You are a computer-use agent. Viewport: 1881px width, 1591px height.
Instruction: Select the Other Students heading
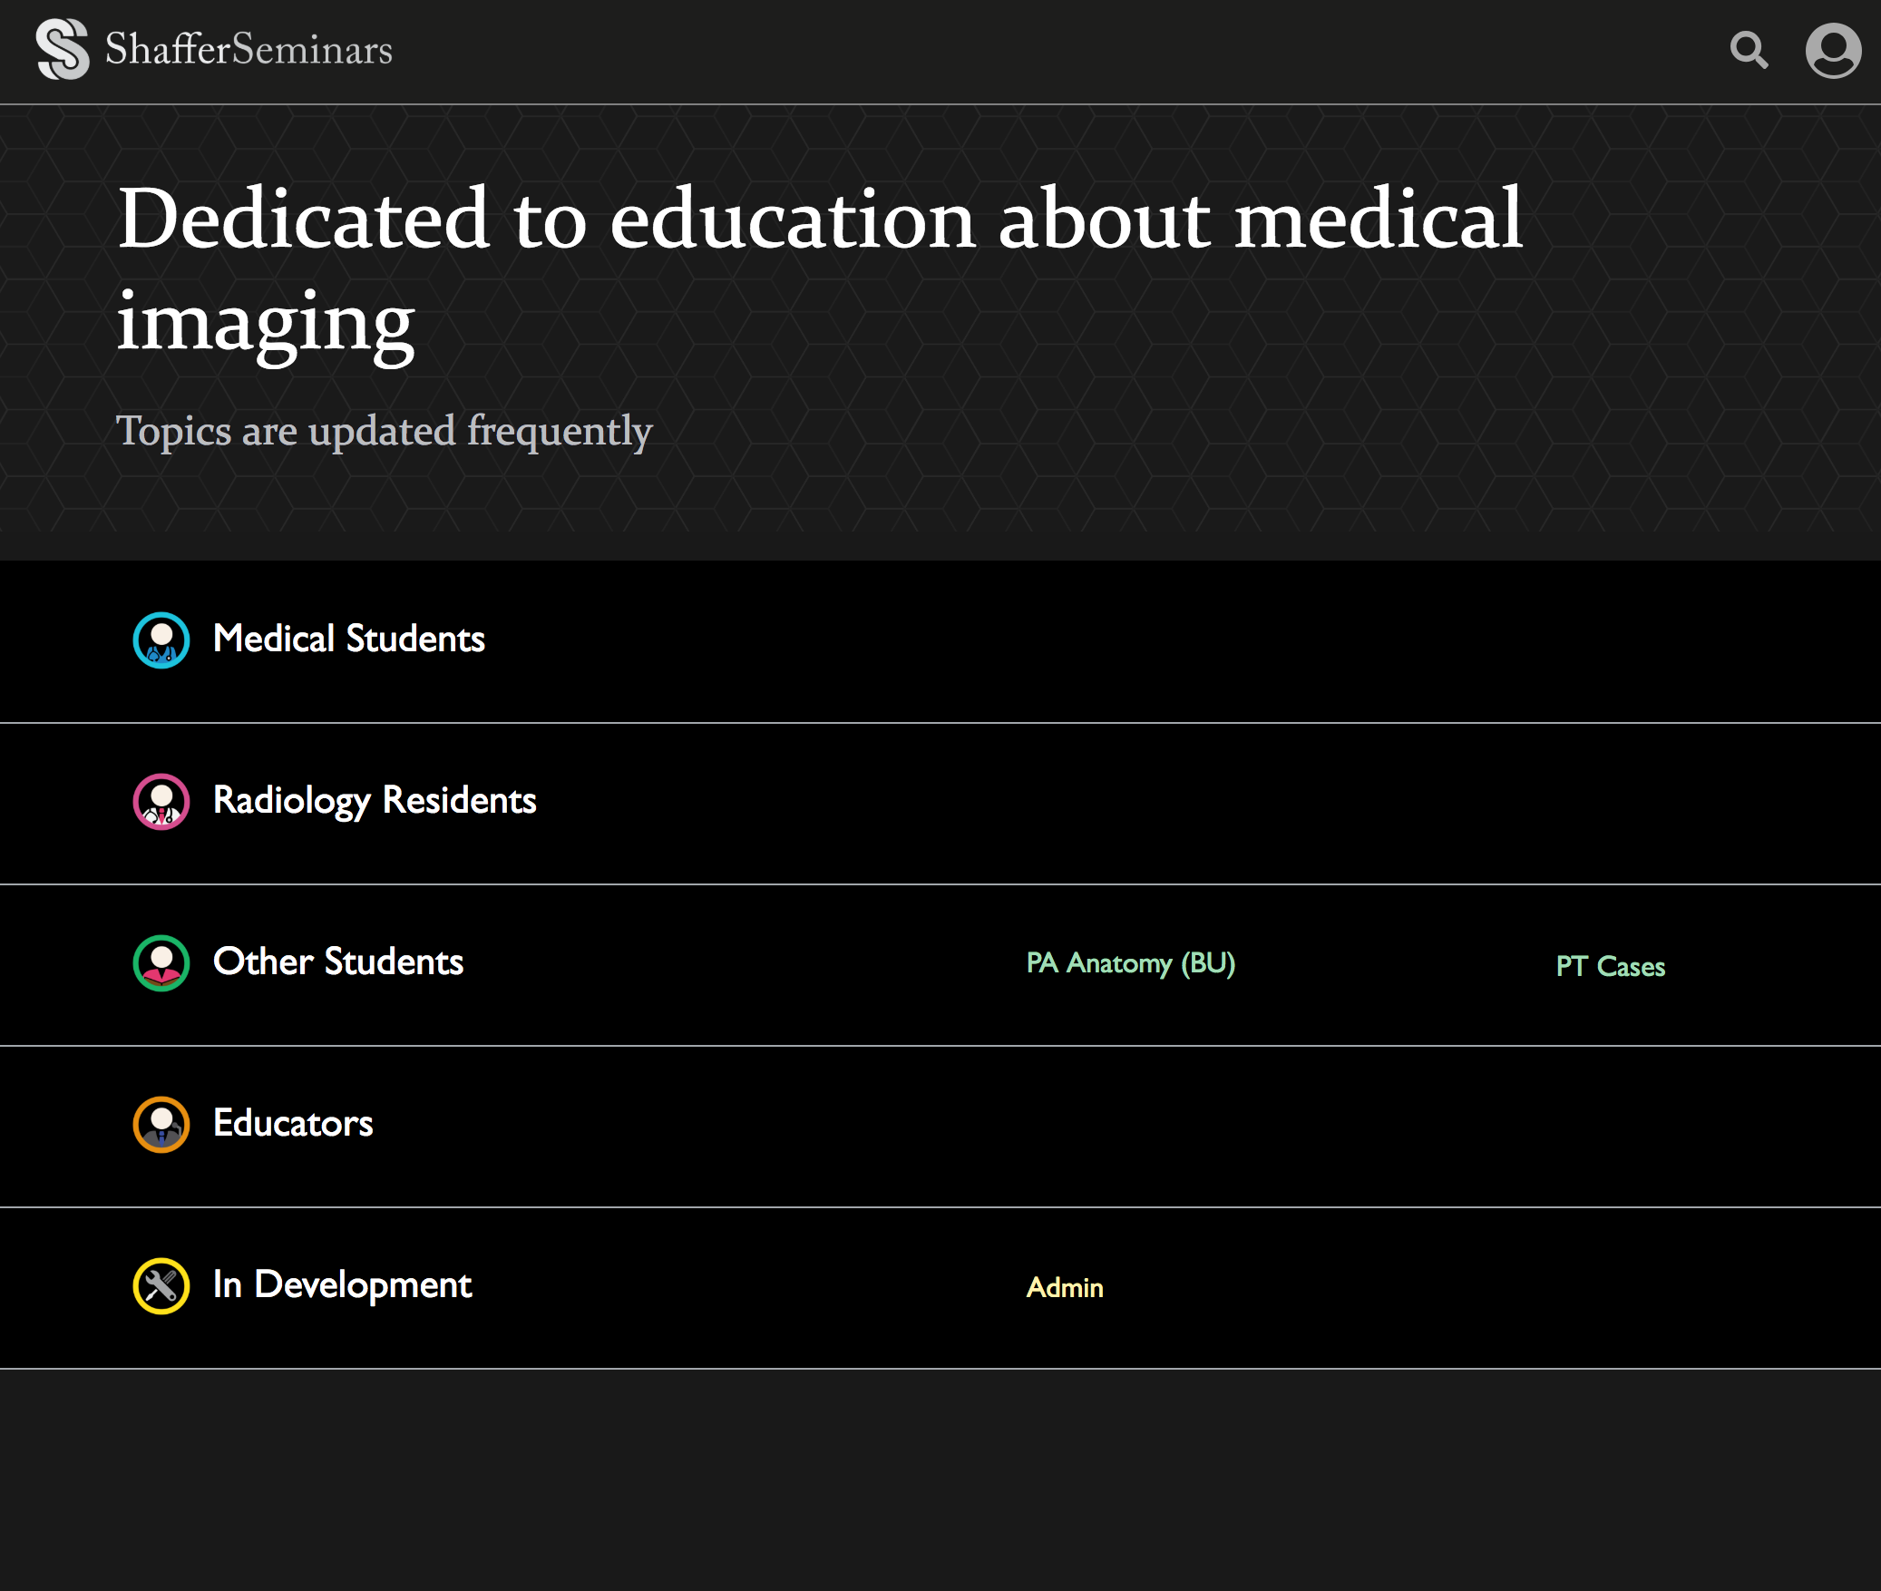click(338, 961)
